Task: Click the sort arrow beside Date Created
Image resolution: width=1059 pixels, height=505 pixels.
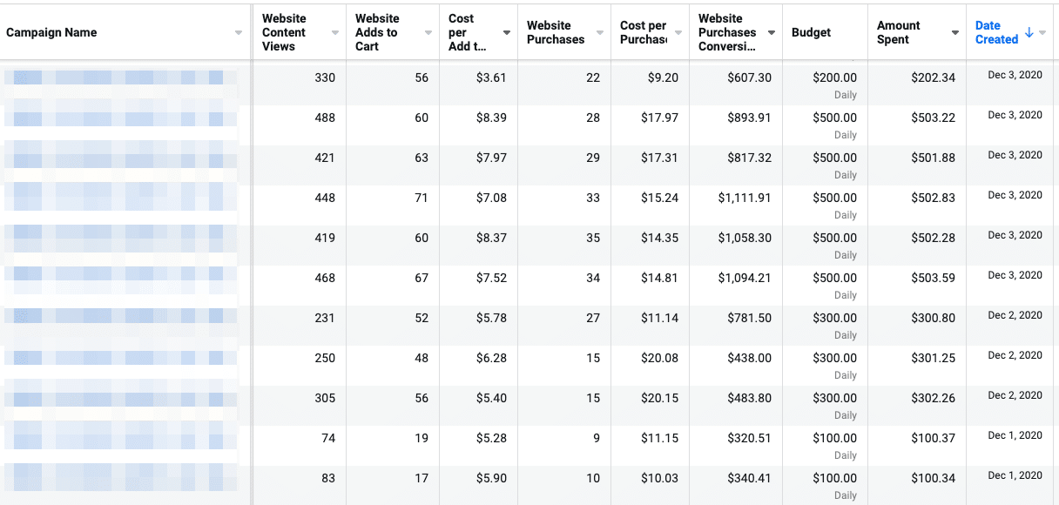Action: click(x=1029, y=32)
